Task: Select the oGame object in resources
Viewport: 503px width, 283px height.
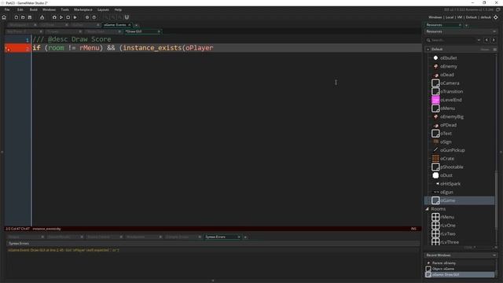Action: coord(460,200)
